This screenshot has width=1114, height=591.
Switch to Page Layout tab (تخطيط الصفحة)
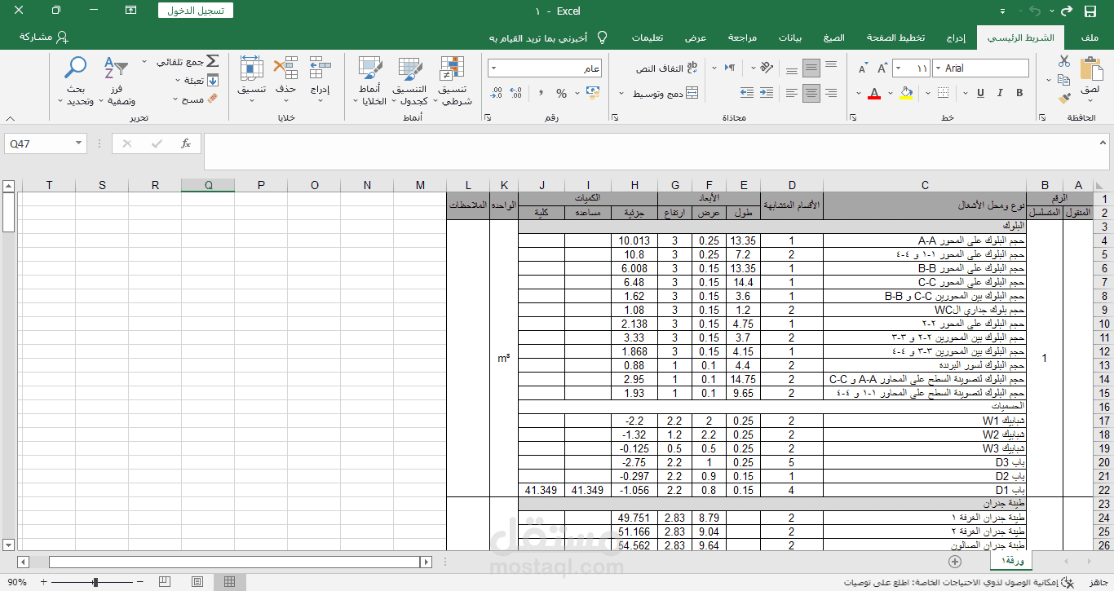[895, 37]
